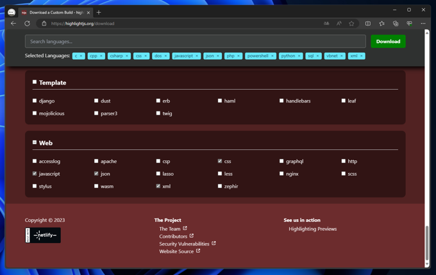436x275 pixels.
Task: Add this page to favorites star
Action: 351,24
